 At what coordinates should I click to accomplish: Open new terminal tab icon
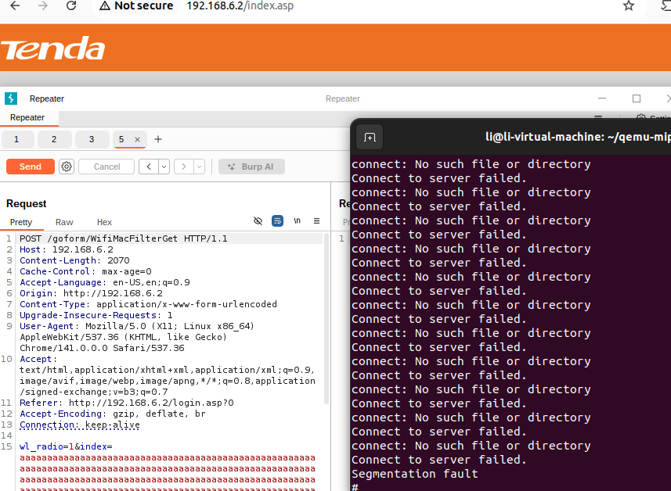click(x=370, y=138)
